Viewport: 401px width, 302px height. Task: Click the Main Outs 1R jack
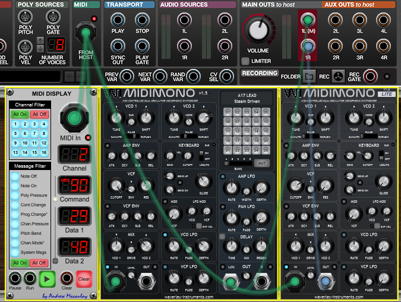point(308,46)
